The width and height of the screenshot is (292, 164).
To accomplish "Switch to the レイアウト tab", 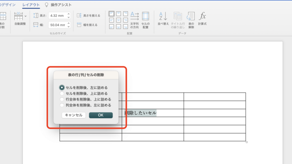I will pos(31,5).
